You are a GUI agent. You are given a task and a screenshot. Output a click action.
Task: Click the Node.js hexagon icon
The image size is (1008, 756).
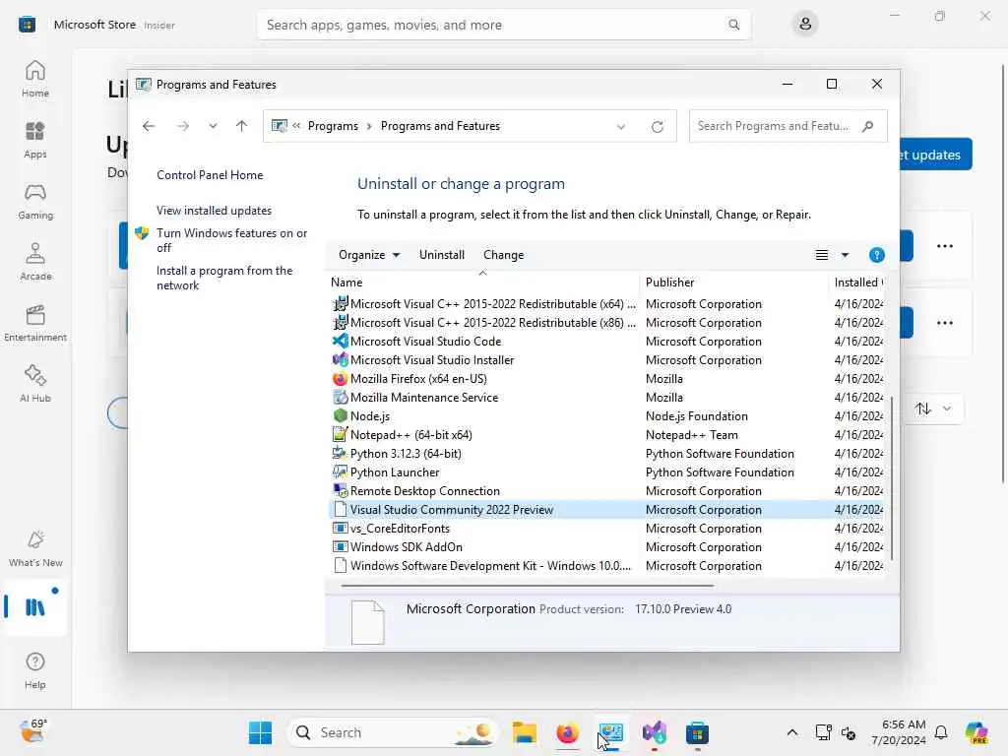click(x=340, y=416)
